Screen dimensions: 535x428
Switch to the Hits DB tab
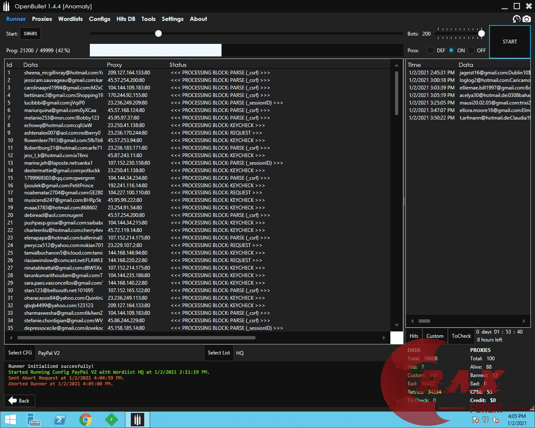[x=125, y=19]
